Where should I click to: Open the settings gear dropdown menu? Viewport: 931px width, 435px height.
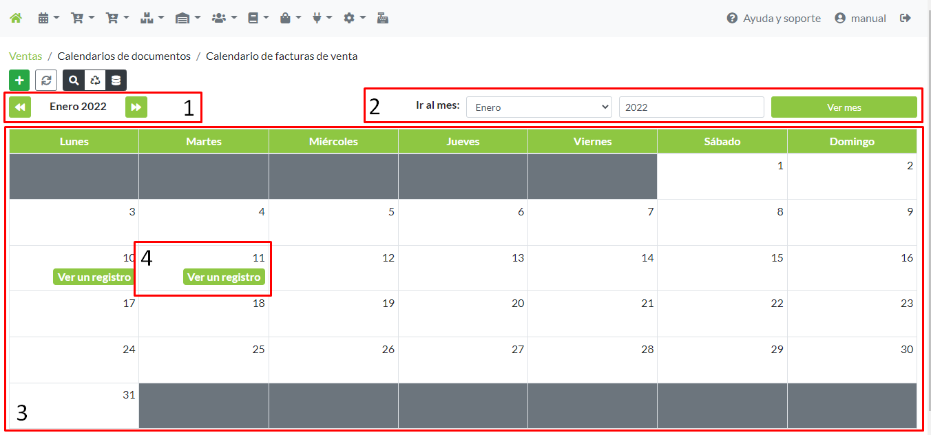[354, 19]
